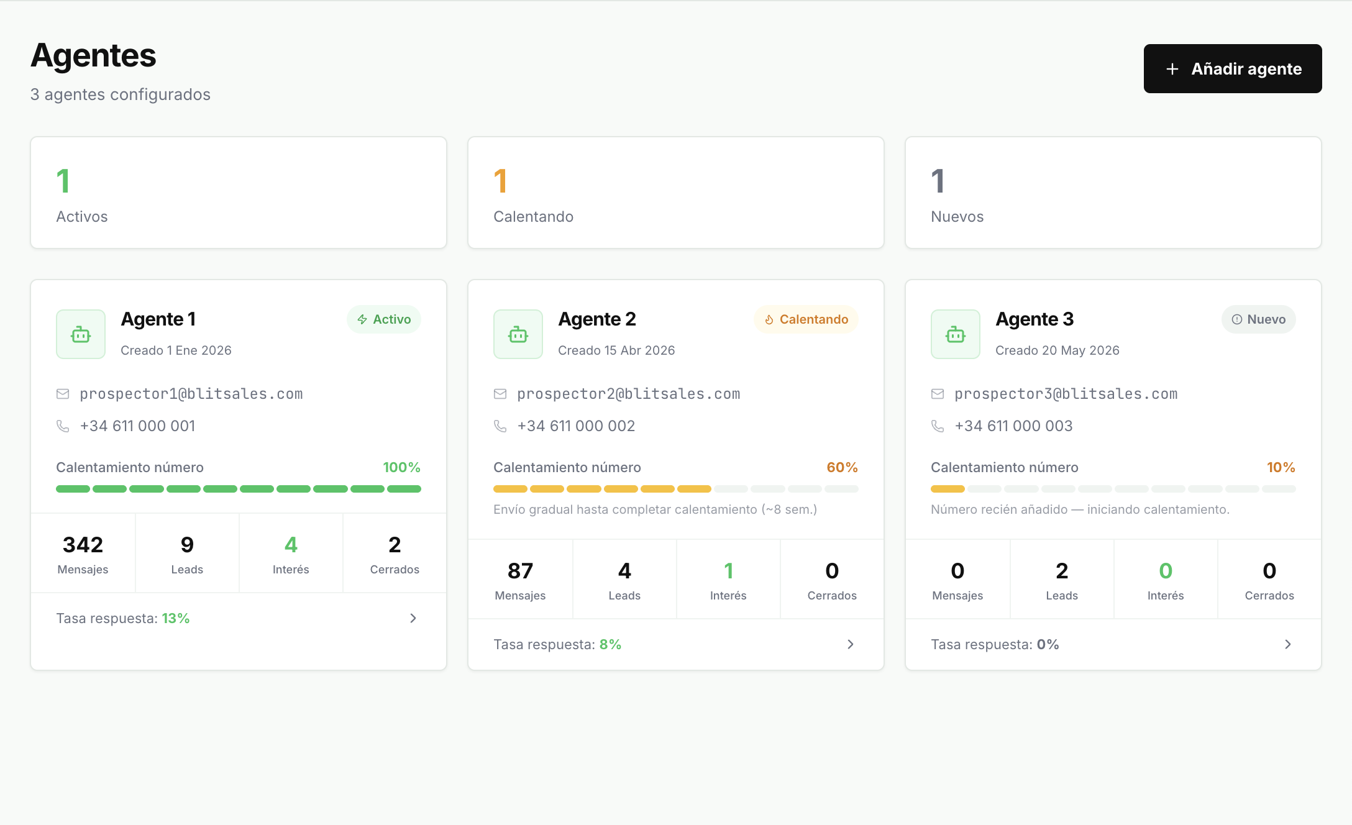Viewport: 1352px width, 825px height.
Task: Click the plus icon in Añadir agente
Action: point(1172,69)
